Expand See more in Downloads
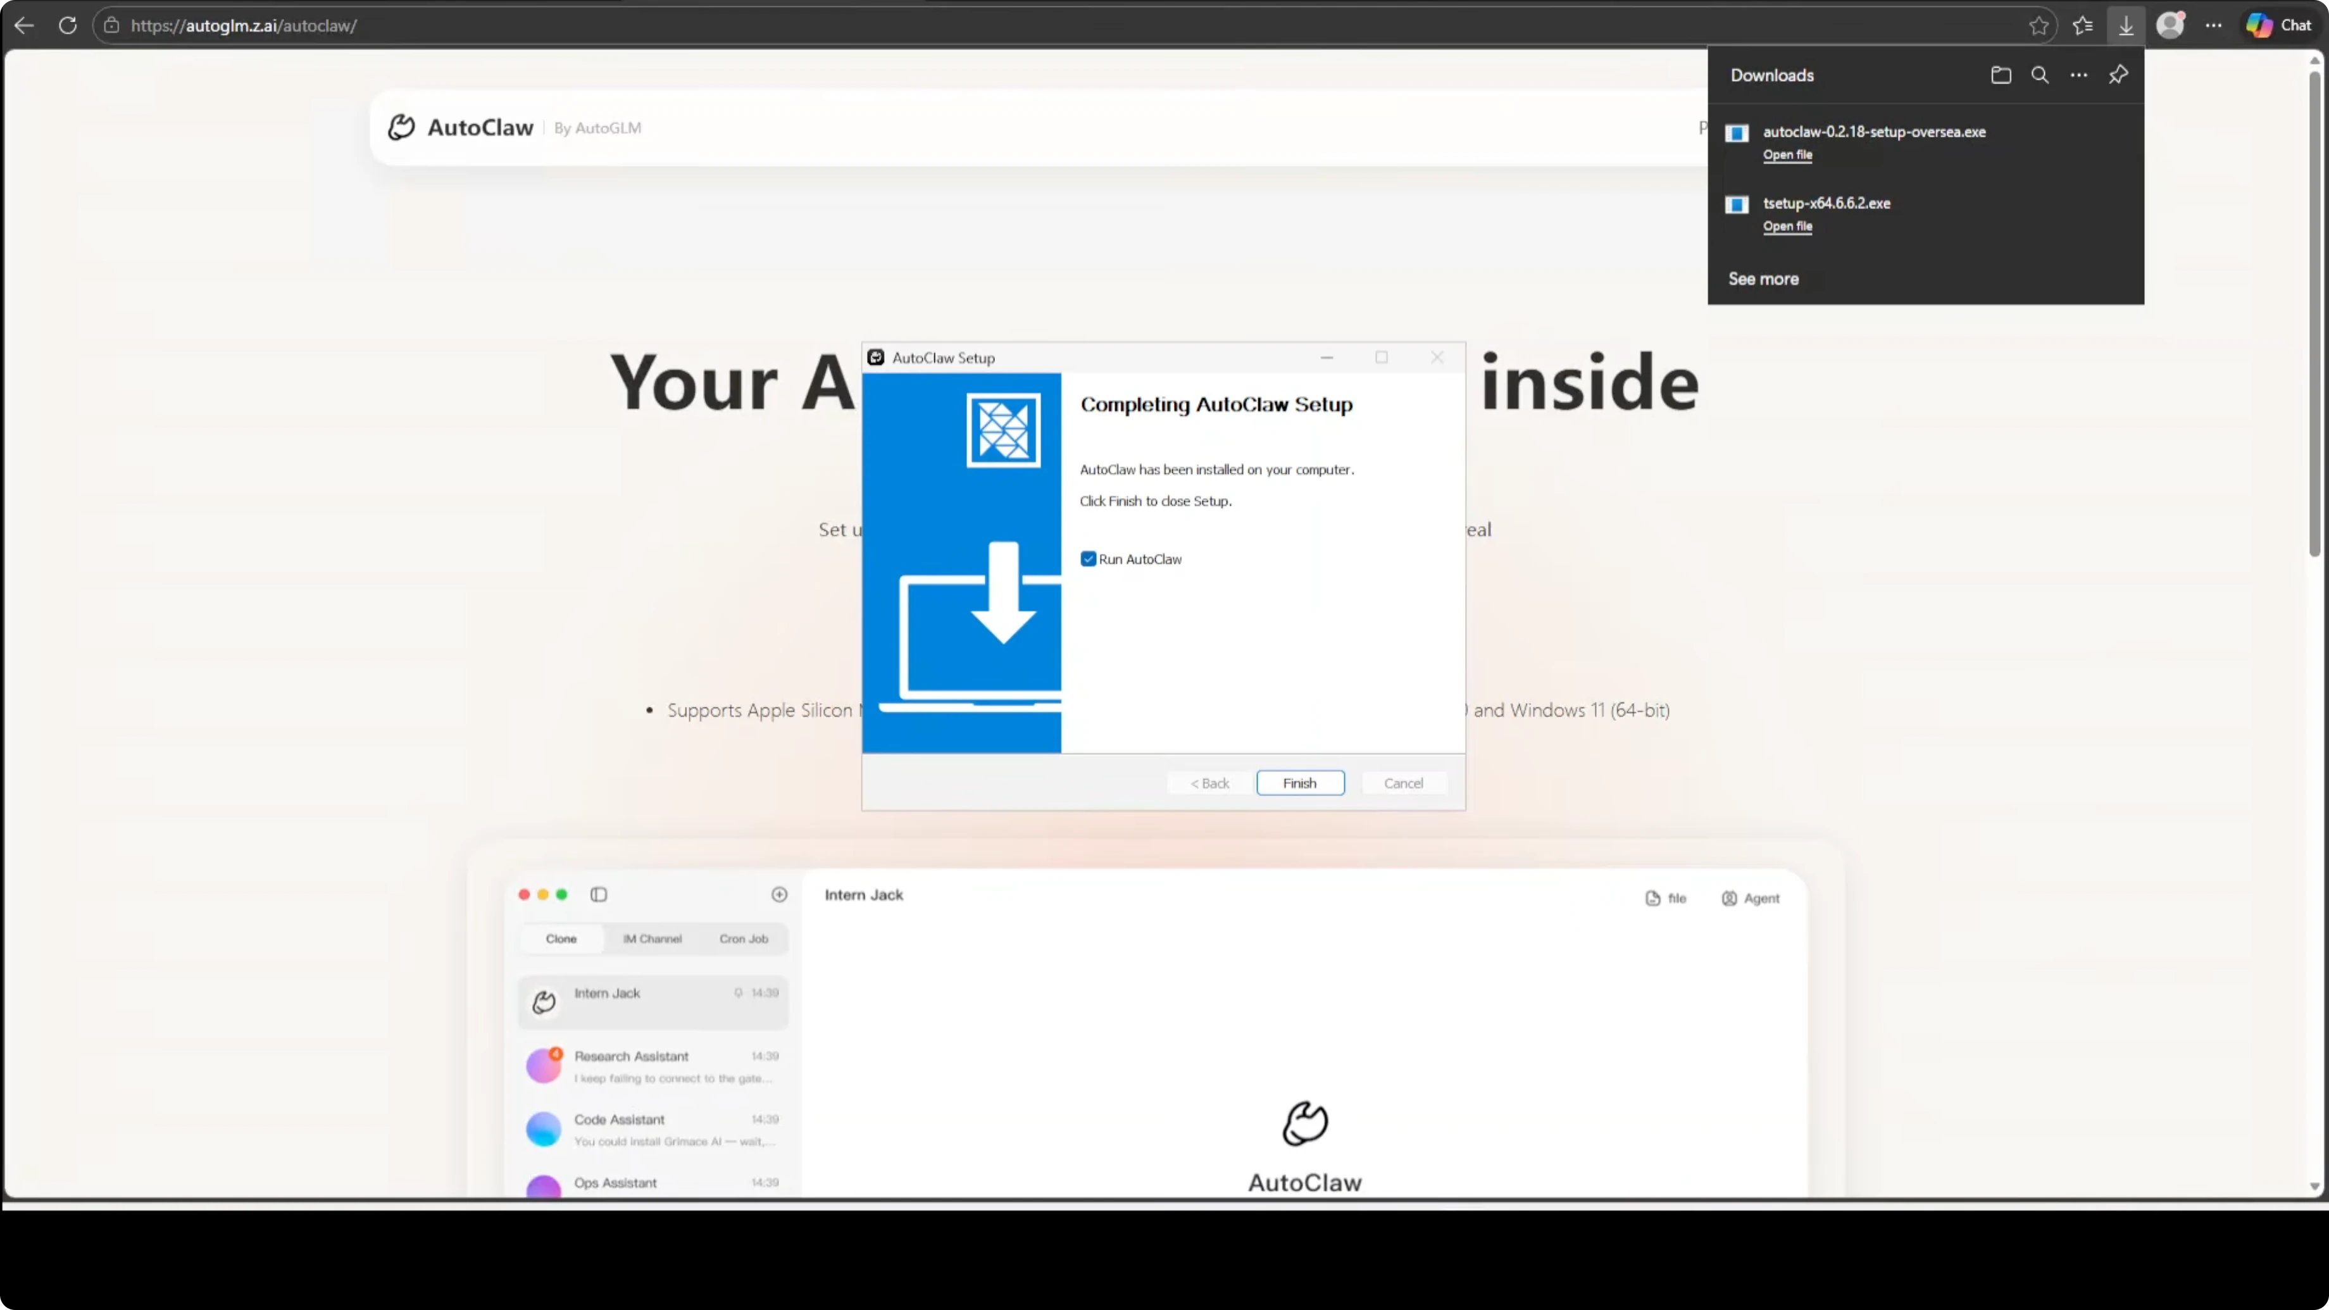 (x=1763, y=278)
